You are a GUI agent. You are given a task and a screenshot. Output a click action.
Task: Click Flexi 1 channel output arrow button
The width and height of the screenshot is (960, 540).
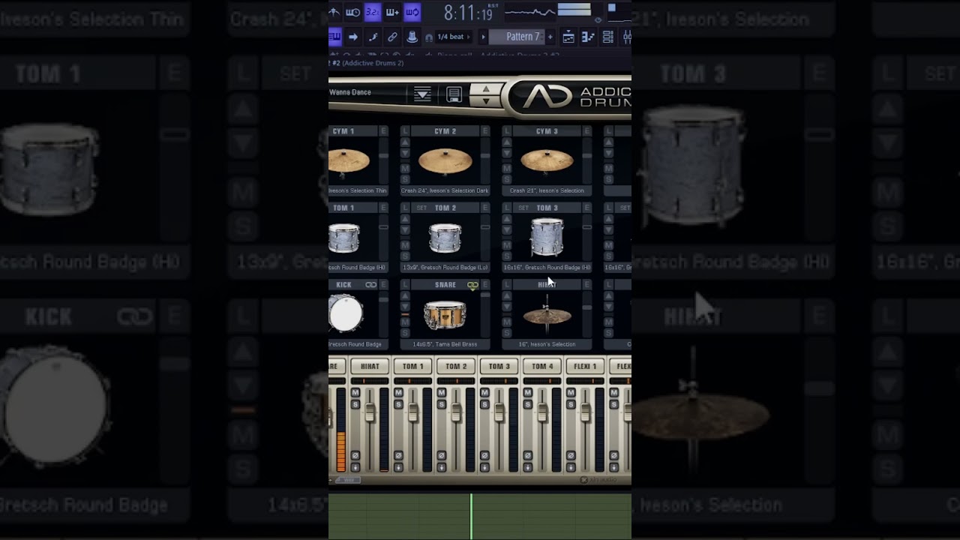(x=571, y=467)
